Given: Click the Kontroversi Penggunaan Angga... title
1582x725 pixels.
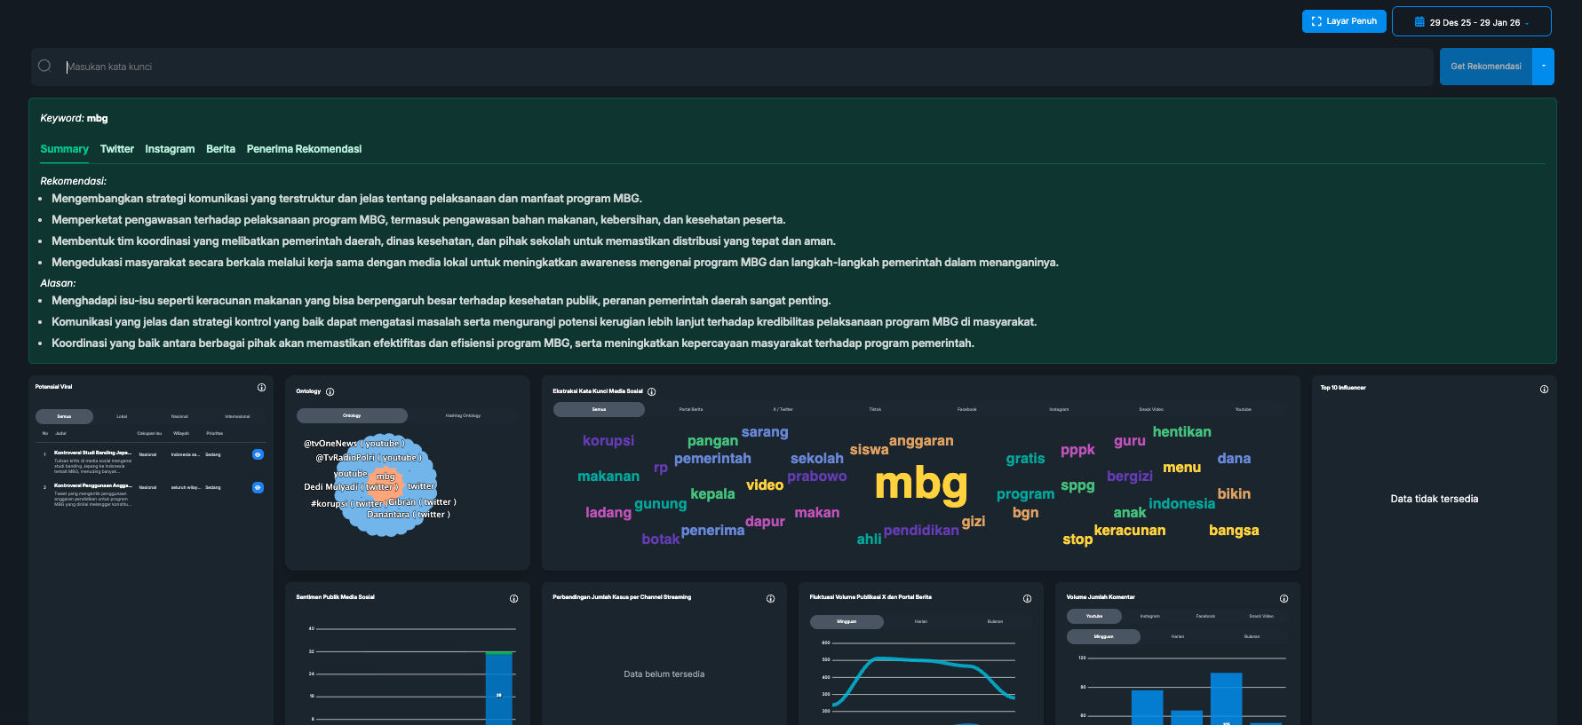Looking at the screenshot, I should point(92,485).
